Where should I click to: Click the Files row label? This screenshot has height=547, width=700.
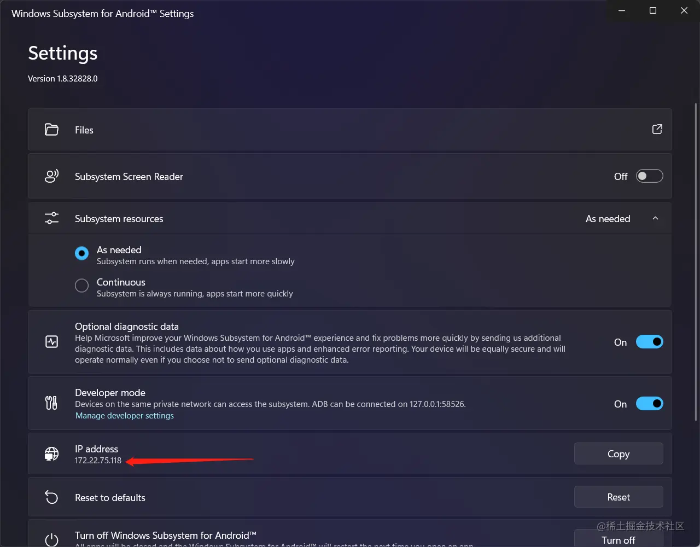point(84,130)
